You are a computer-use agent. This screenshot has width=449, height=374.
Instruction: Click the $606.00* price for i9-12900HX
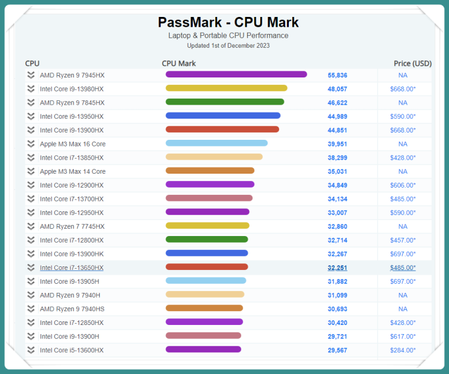(402, 185)
